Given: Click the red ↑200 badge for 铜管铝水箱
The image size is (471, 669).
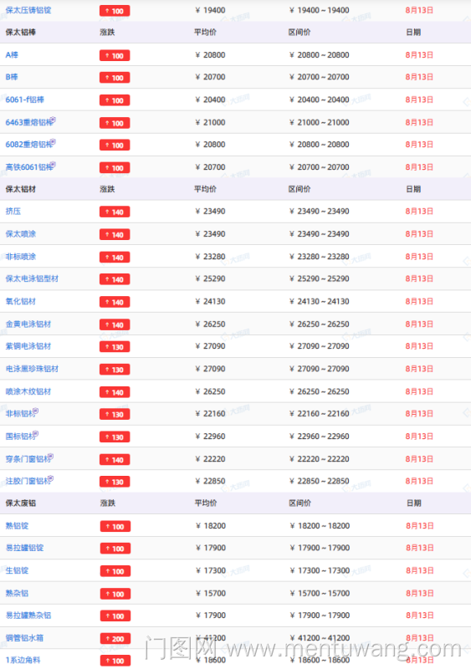Looking at the screenshot, I should [115, 639].
